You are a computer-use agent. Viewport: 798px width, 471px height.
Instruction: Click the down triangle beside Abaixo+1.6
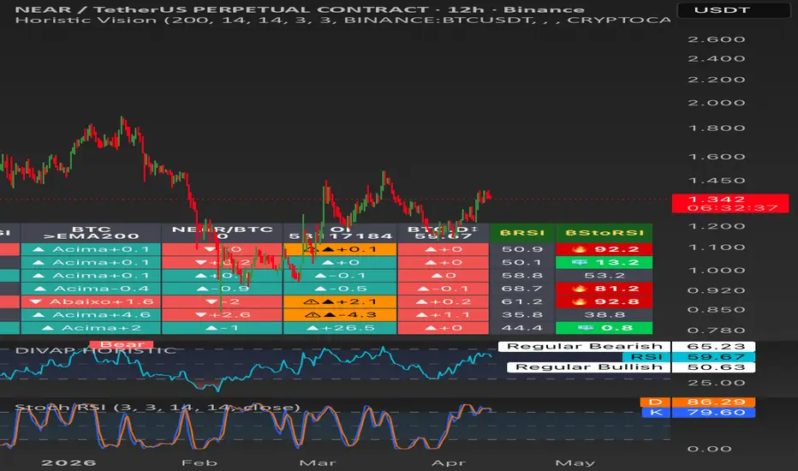pos(36,302)
